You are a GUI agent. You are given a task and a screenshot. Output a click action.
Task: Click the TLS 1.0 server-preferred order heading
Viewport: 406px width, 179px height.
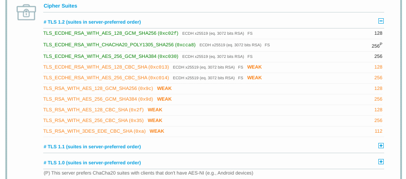tap(92, 163)
